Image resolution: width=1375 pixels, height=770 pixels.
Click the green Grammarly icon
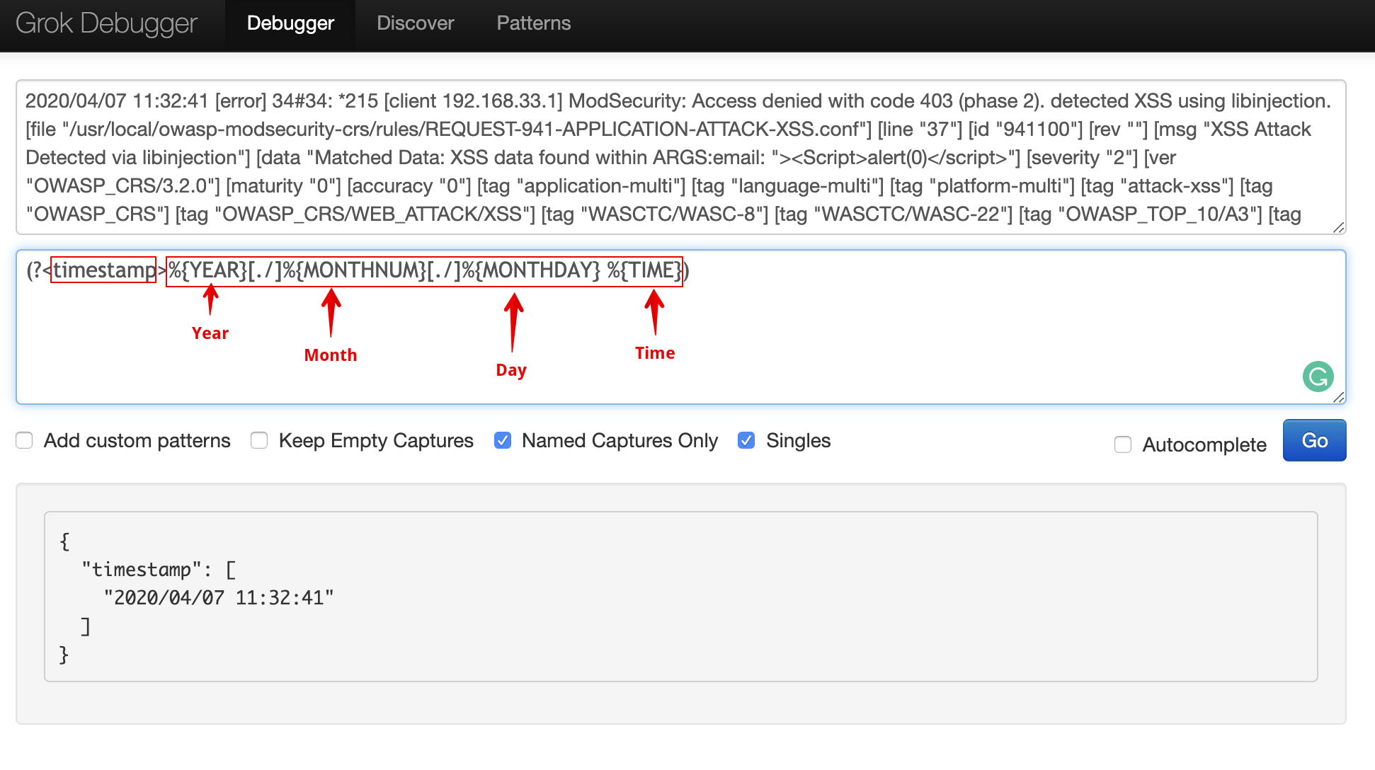click(1318, 377)
